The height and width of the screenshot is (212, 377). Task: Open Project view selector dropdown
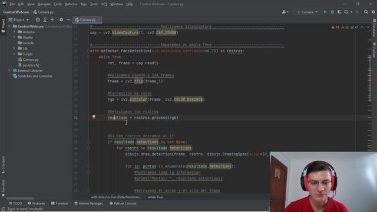click(19, 19)
